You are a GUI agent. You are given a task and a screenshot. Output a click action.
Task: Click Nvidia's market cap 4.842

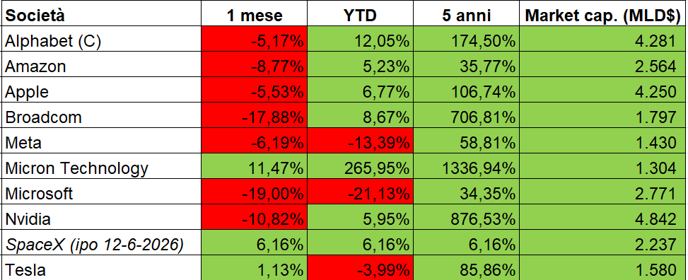[603, 219]
